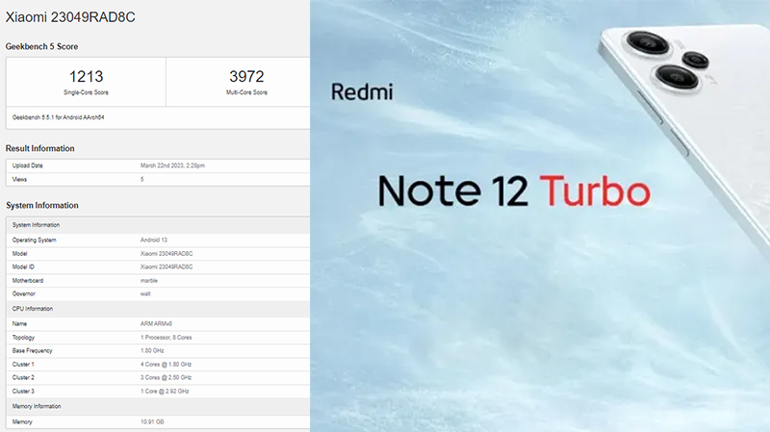Select the Xiaomi 23049RAD8C value in Model ID row
This screenshot has height=432, width=770.
[x=167, y=267]
